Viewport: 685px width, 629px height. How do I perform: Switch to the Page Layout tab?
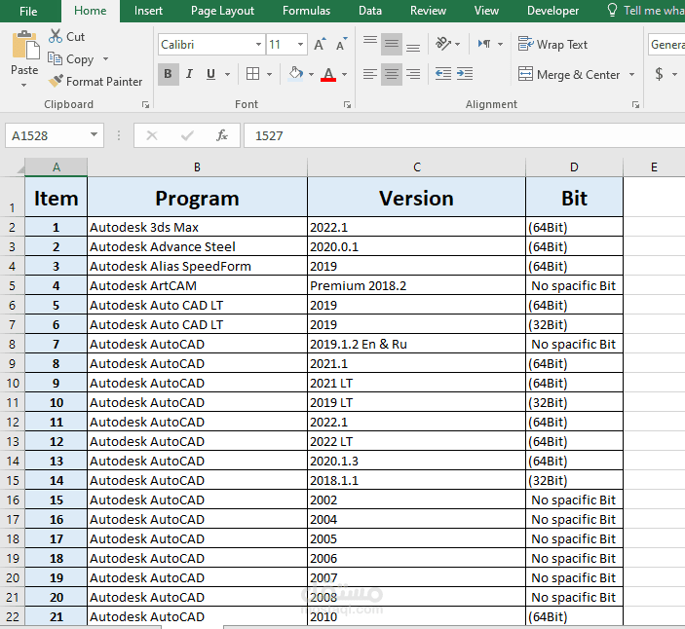pos(222,11)
